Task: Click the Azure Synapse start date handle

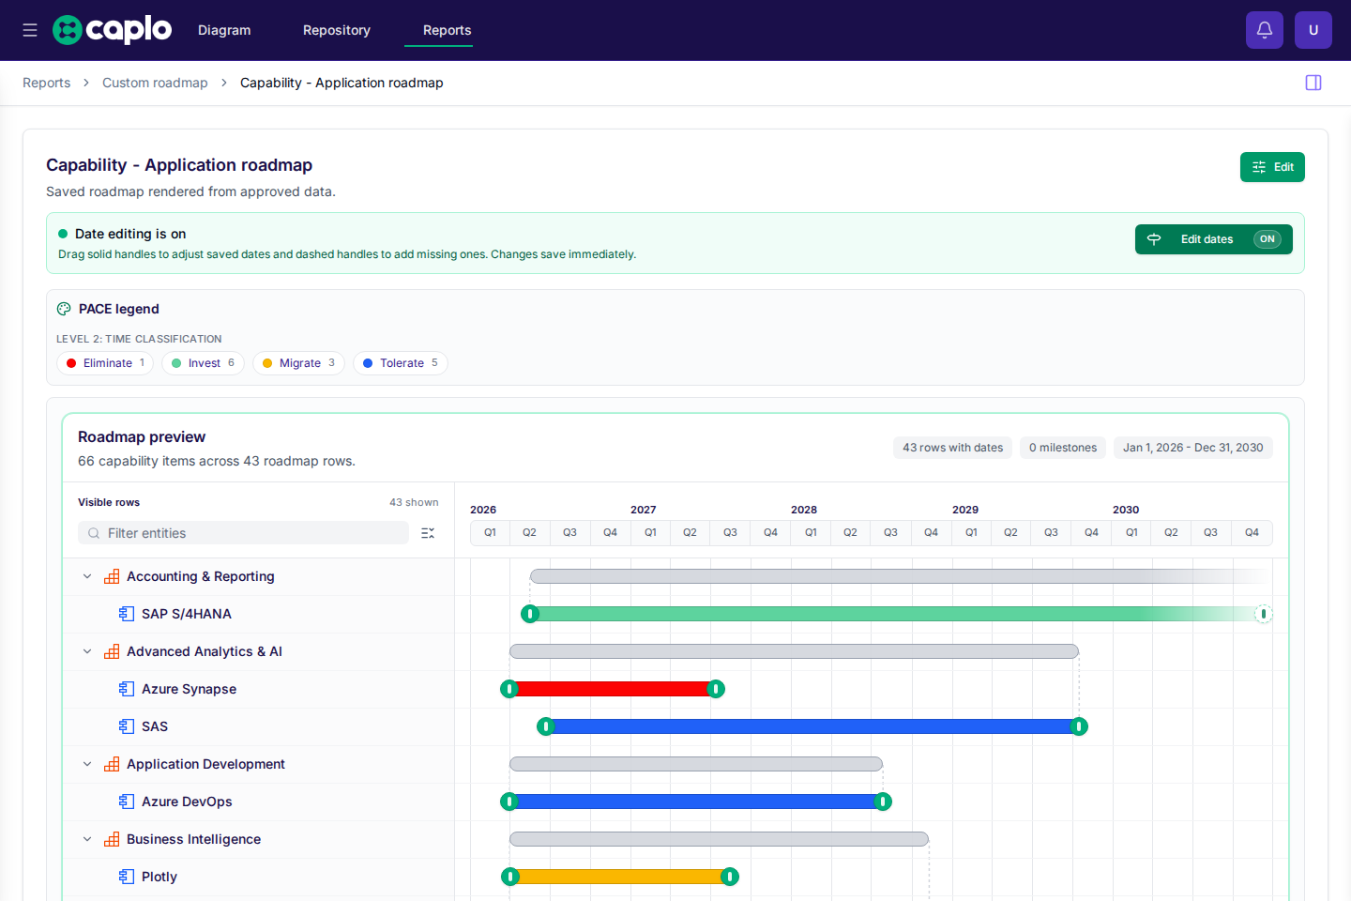Action: click(x=509, y=689)
